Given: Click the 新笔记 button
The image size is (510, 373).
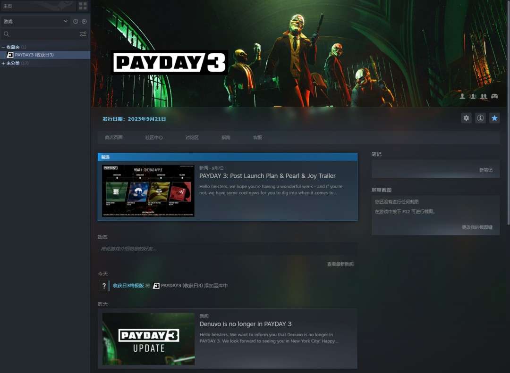Looking at the screenshot, I should (x=485, y=170).
